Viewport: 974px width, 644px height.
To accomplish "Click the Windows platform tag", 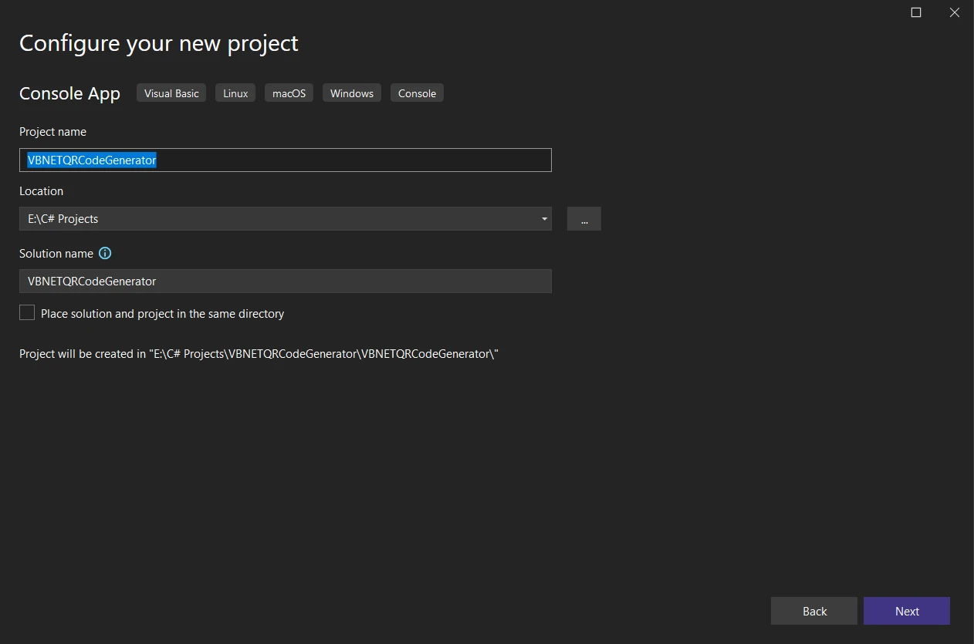I will coord(351,93).
